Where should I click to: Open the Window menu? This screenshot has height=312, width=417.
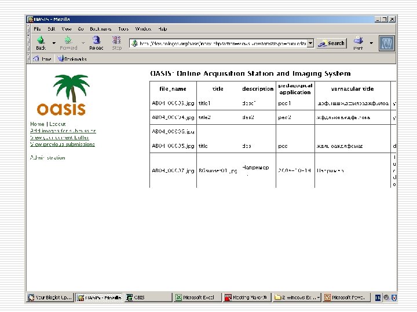(x=144, y=29)
